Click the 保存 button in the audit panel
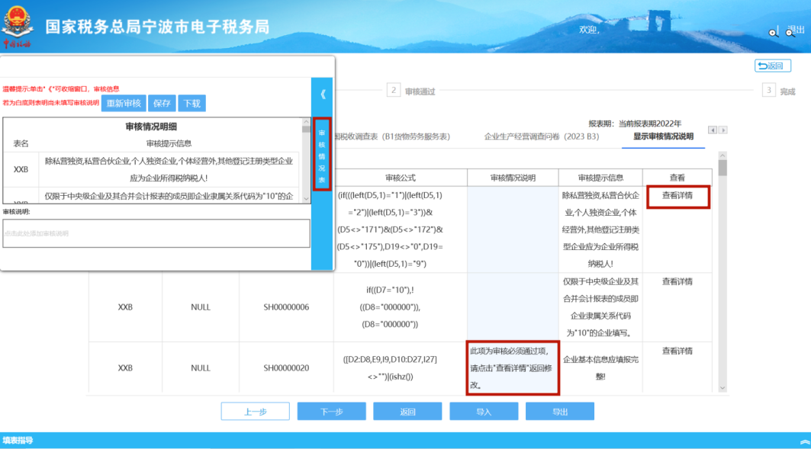The image size is (811, 449). coord(161,104)
